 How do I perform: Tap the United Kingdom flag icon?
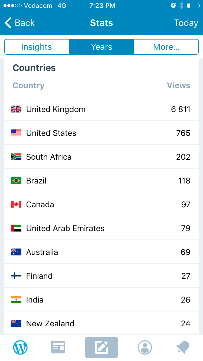16,109
